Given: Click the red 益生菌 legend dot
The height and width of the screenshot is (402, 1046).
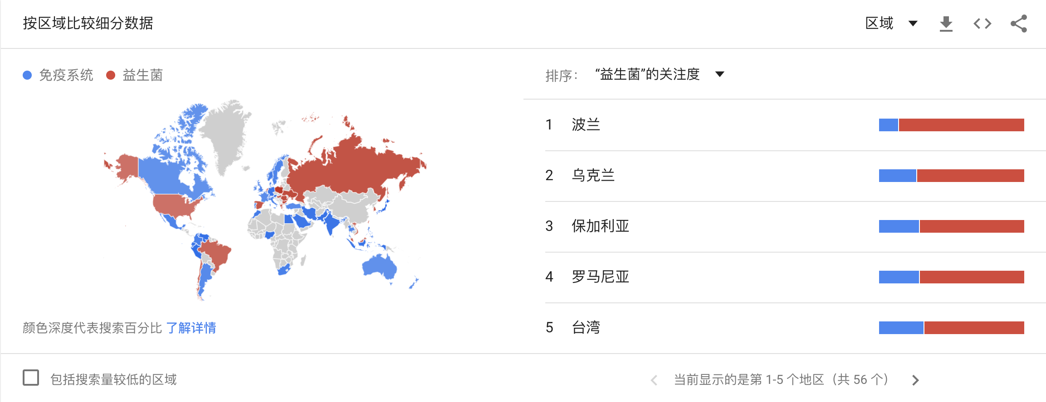Looking at the screenshot, I should coord(111,75).
